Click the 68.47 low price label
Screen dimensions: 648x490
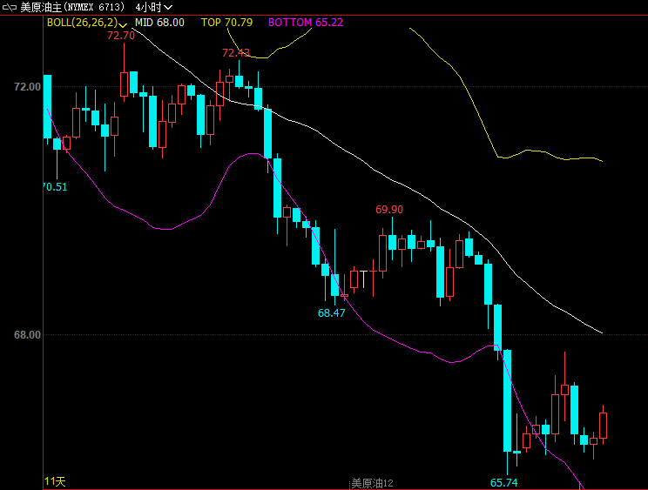click(x=332, y=313)
